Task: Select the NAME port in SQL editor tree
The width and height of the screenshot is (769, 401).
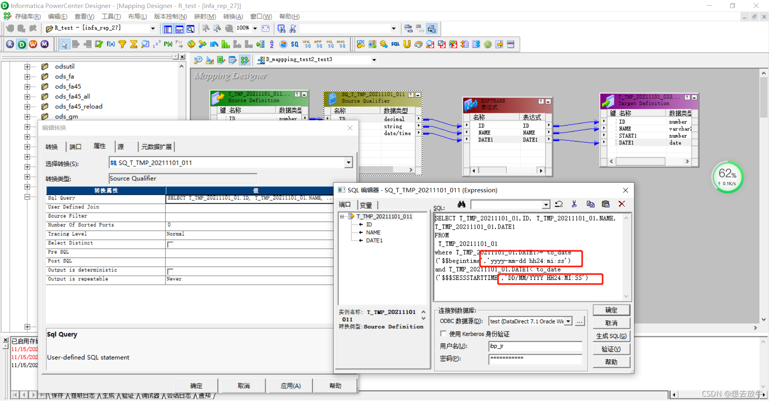Action: point(373,233)
